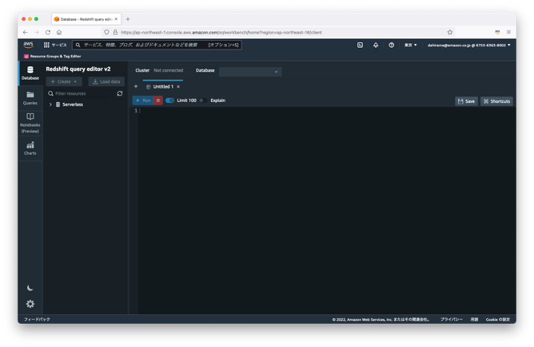Select the Untitled 1 editor tab
Viewport: 534px width, 347px height.
tap(163, 86)
